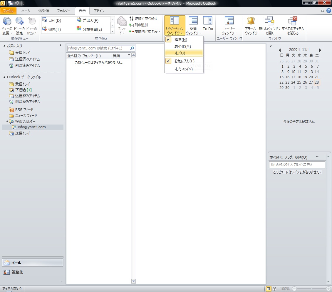Select normal view button in status bar
The width and height of the screenshot is (332, 292).
(269, 289)
